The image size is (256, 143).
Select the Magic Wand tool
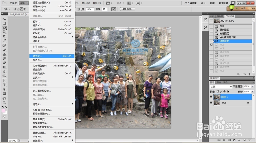click(4, 32)
